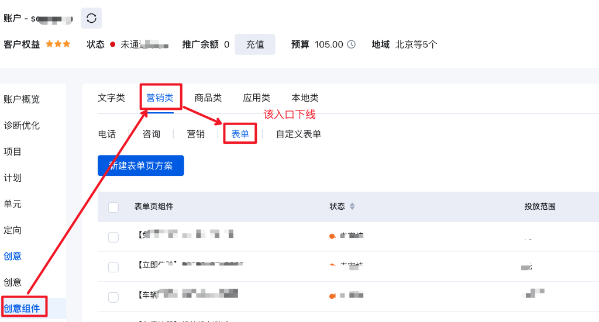Switch to the 应用类 tab
The image size is (599, 322).
[x=256, y=98]
